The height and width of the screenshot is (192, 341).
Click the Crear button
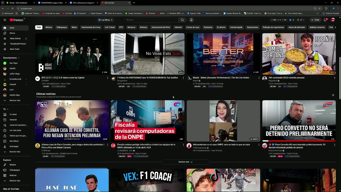click(315, 20)
